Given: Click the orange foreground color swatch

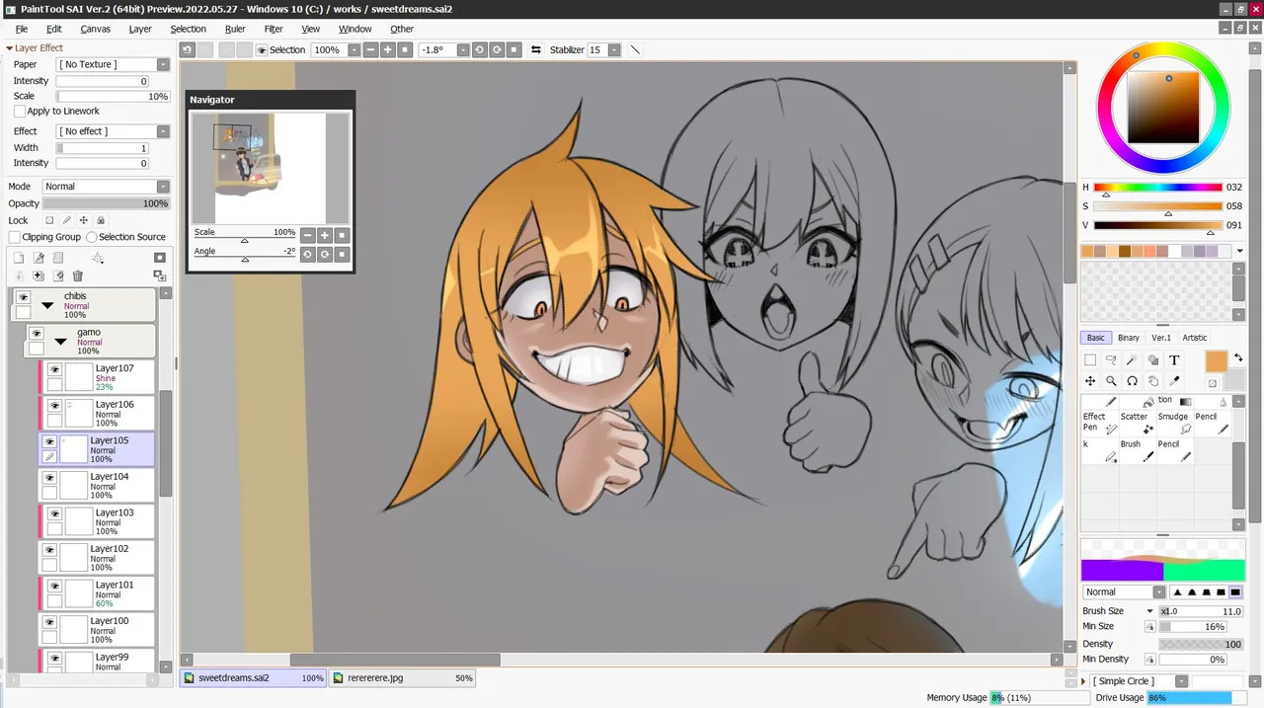Looking at the screenshot, I should [x=1217, y=361].
